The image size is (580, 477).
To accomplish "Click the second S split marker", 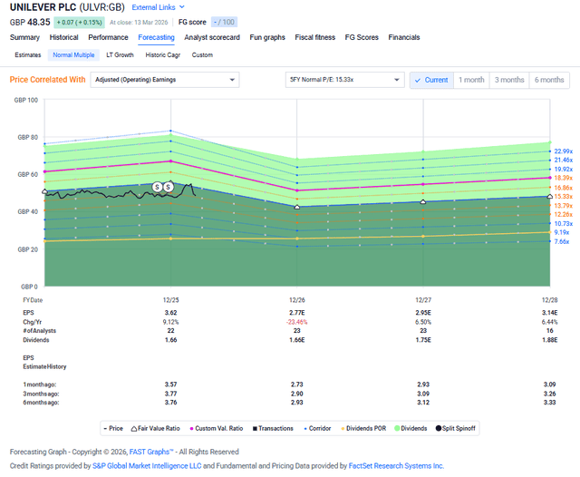I will 169,187.
